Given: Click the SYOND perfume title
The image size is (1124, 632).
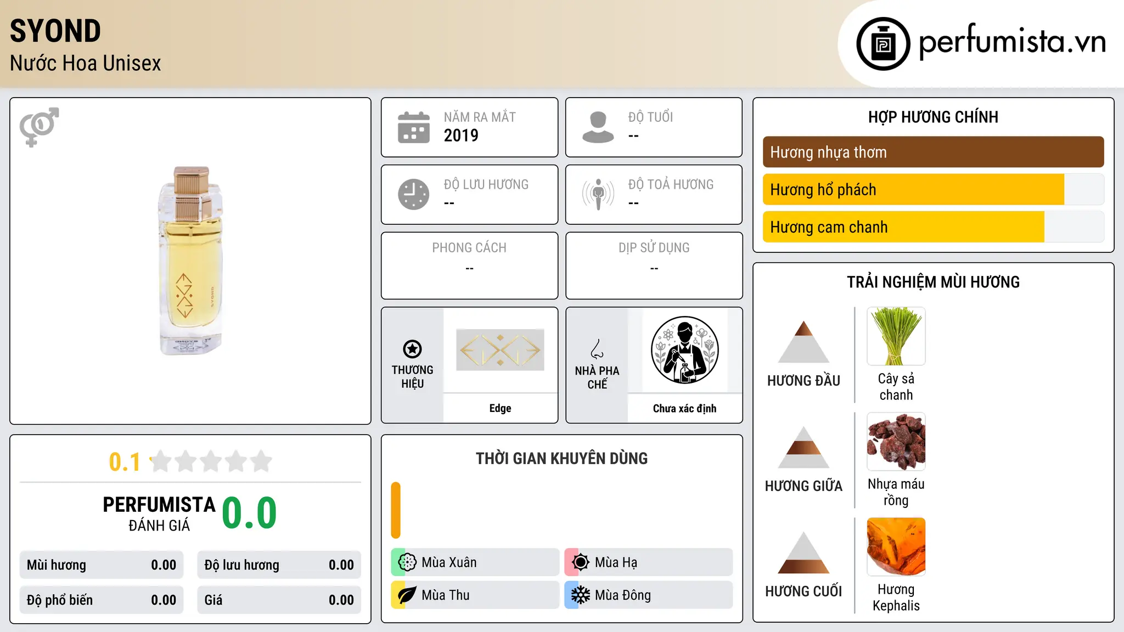Looking at the screenshot, I should pos(55,31).
